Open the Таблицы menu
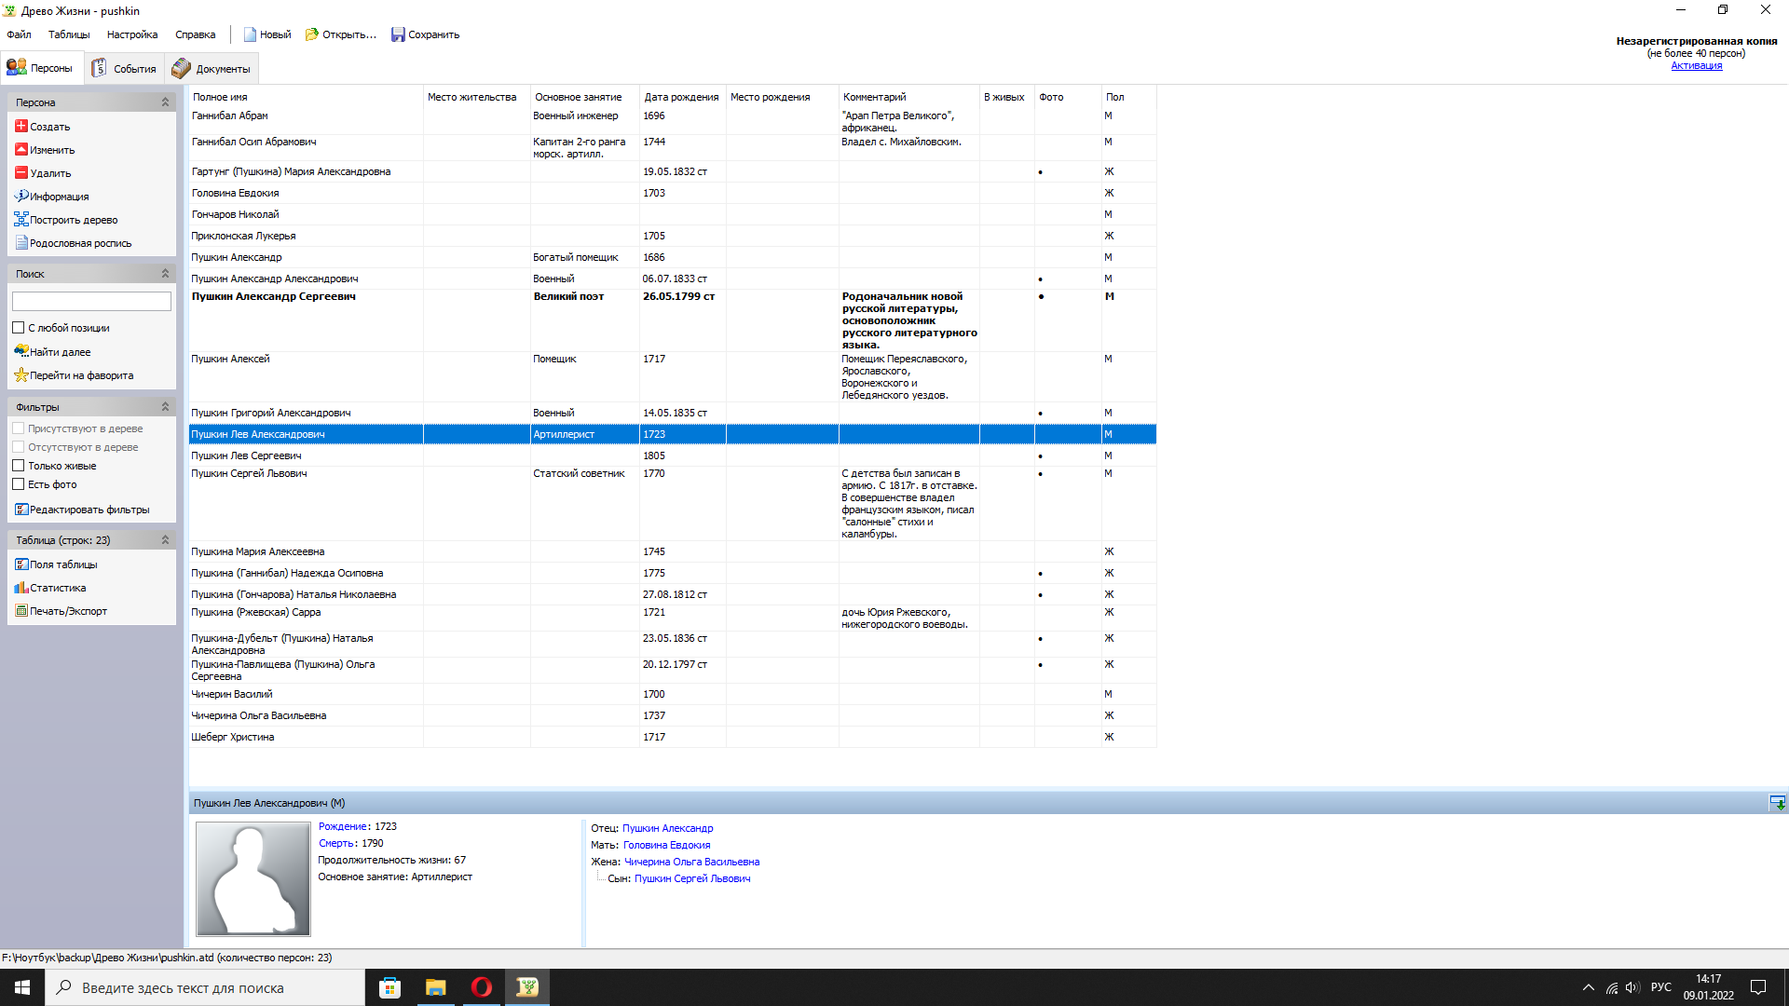Screen dimensions: 1789x1006 [69, 34]
